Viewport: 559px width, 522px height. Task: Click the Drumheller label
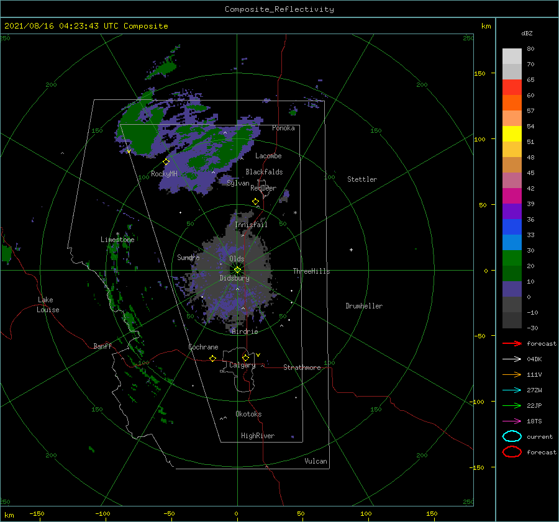pyautogui.click(x=364, y=306)
